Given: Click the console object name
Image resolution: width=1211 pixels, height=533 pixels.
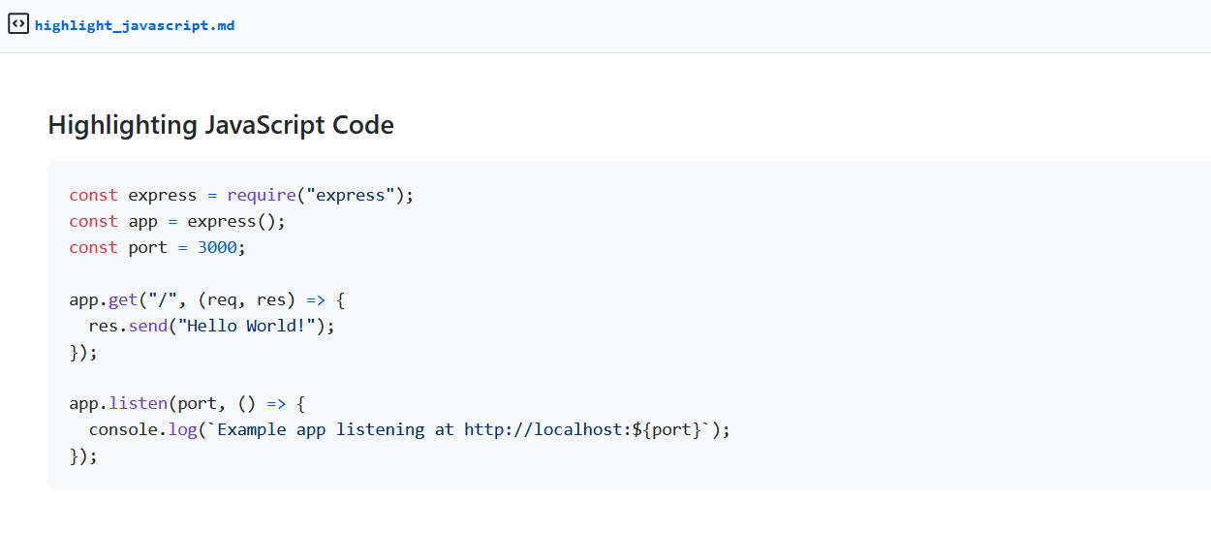Looking at the screenshot, I should point(123,429).
